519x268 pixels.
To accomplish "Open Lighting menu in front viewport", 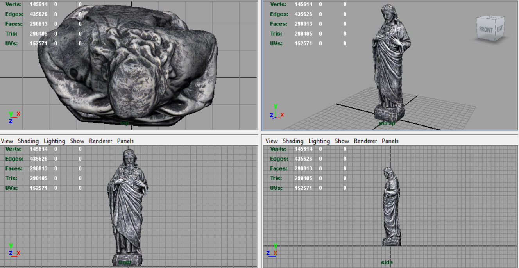I will coord(54,141).
